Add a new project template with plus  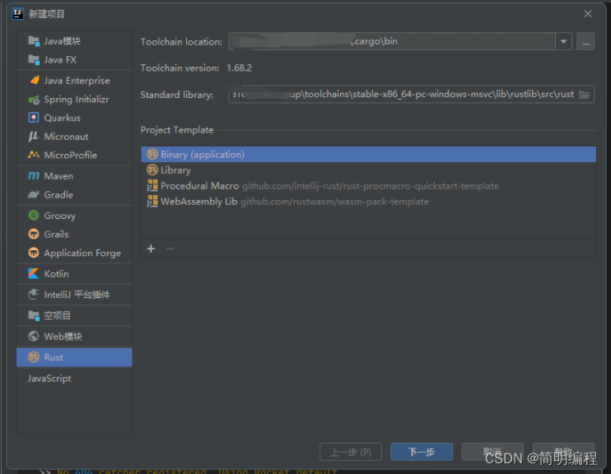tap(152, 249)
